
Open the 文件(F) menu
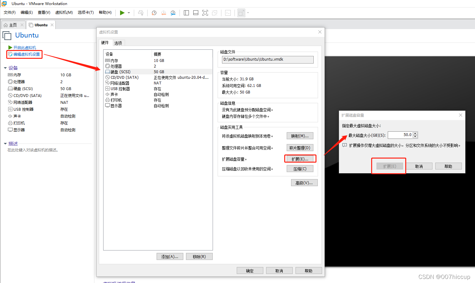tap(10, 13)
